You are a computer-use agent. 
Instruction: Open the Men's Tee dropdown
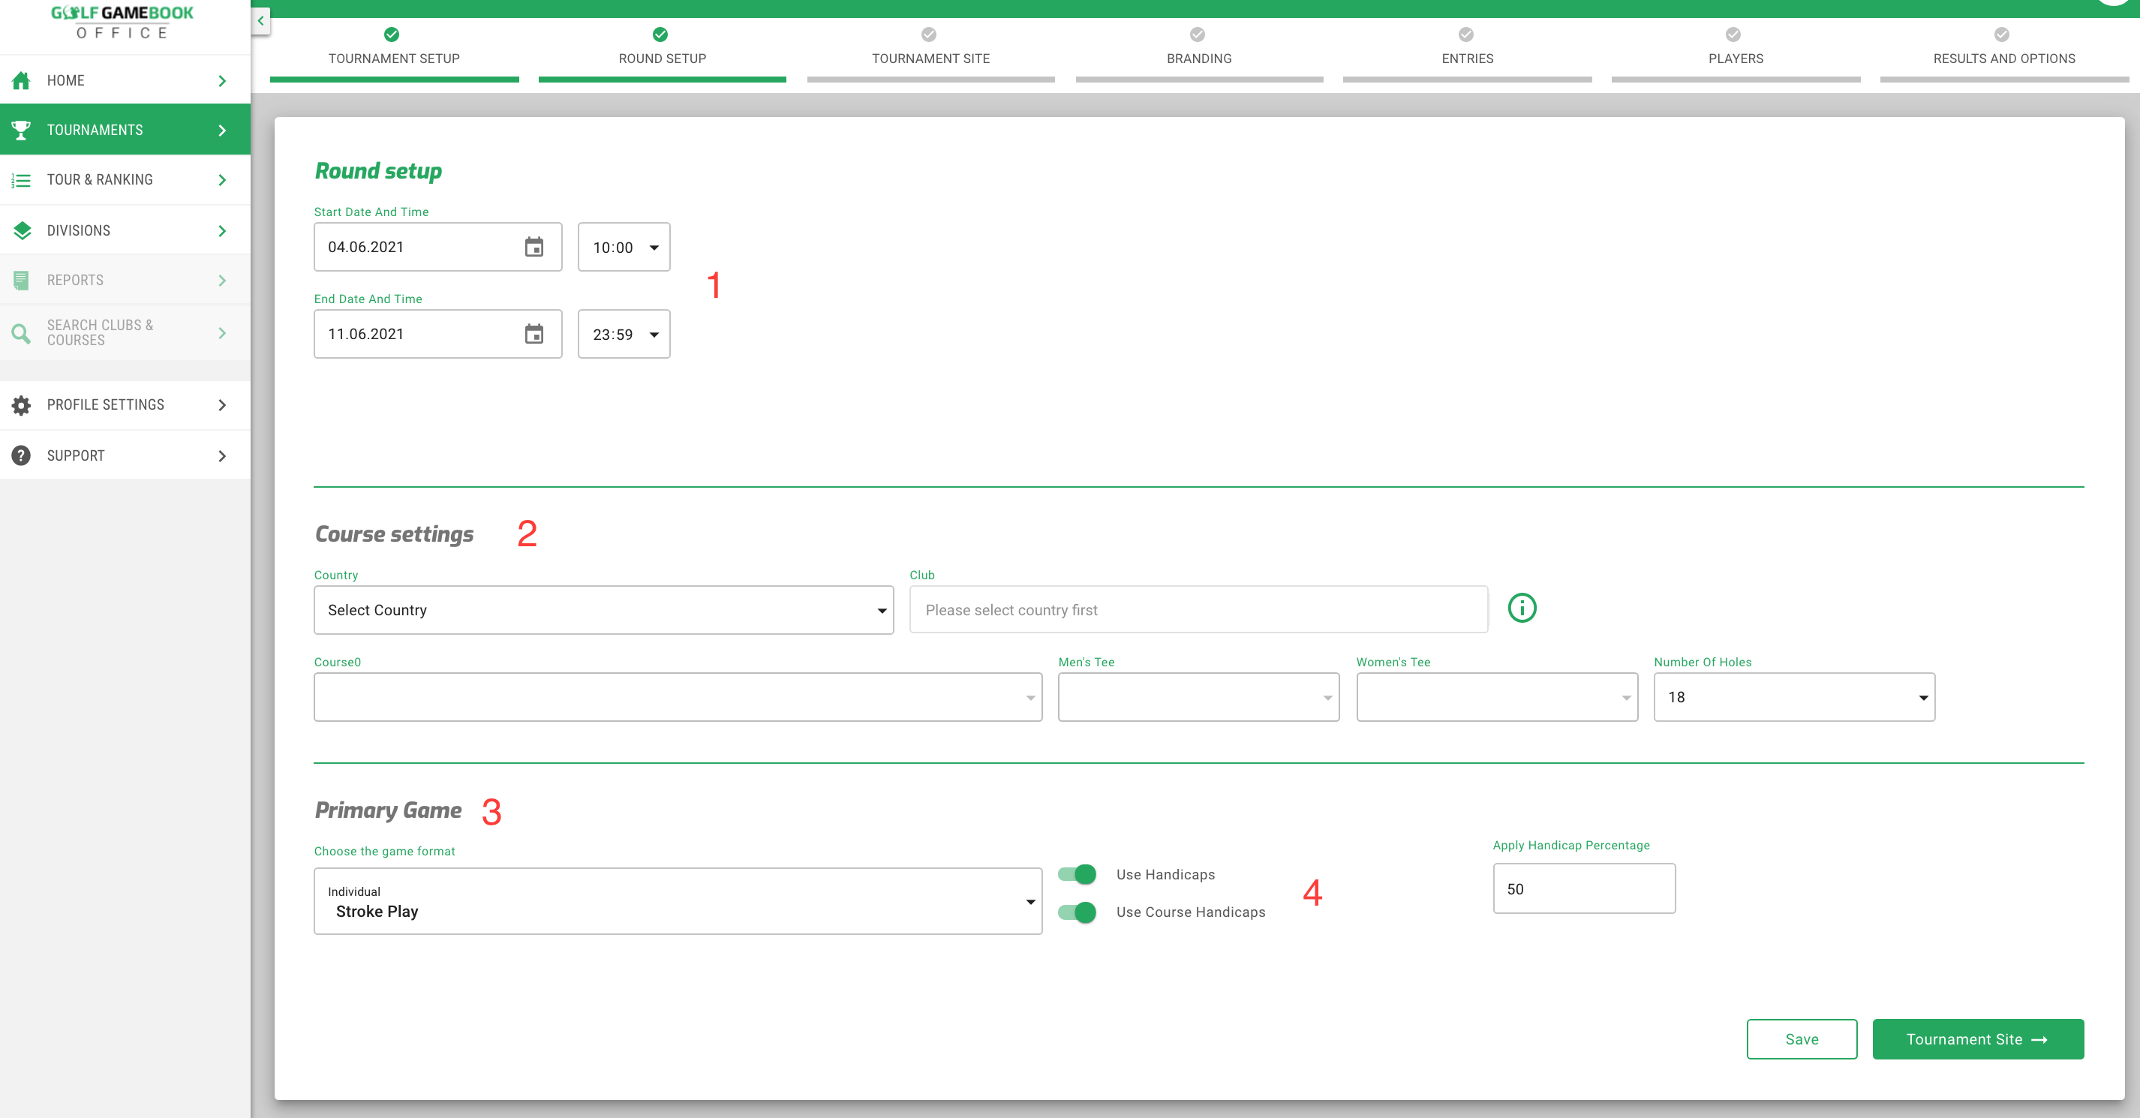[x=1199, y=697]
